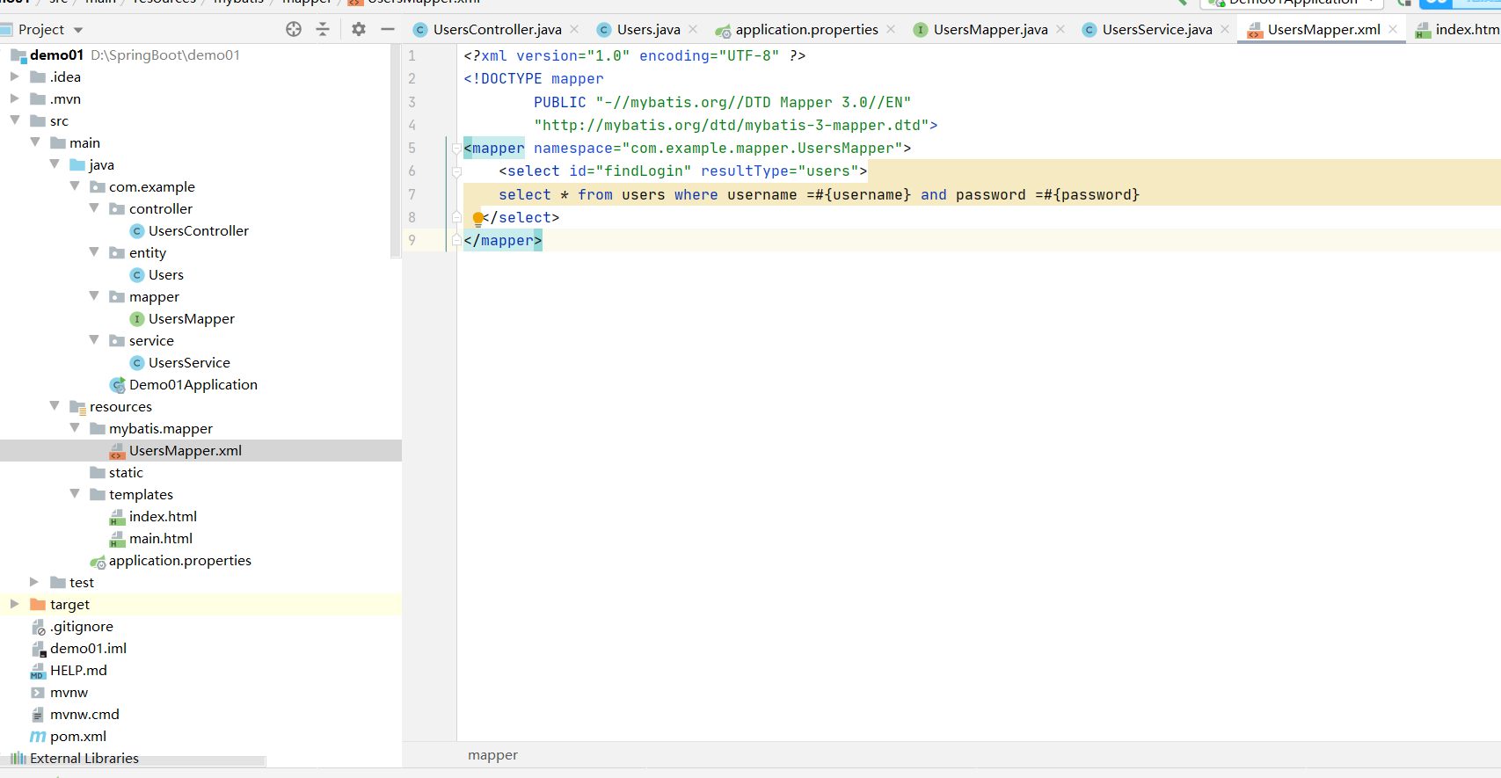Collapse the resources folder
The width and height of the screenshot is (1501, 778).
coord(55,406)
